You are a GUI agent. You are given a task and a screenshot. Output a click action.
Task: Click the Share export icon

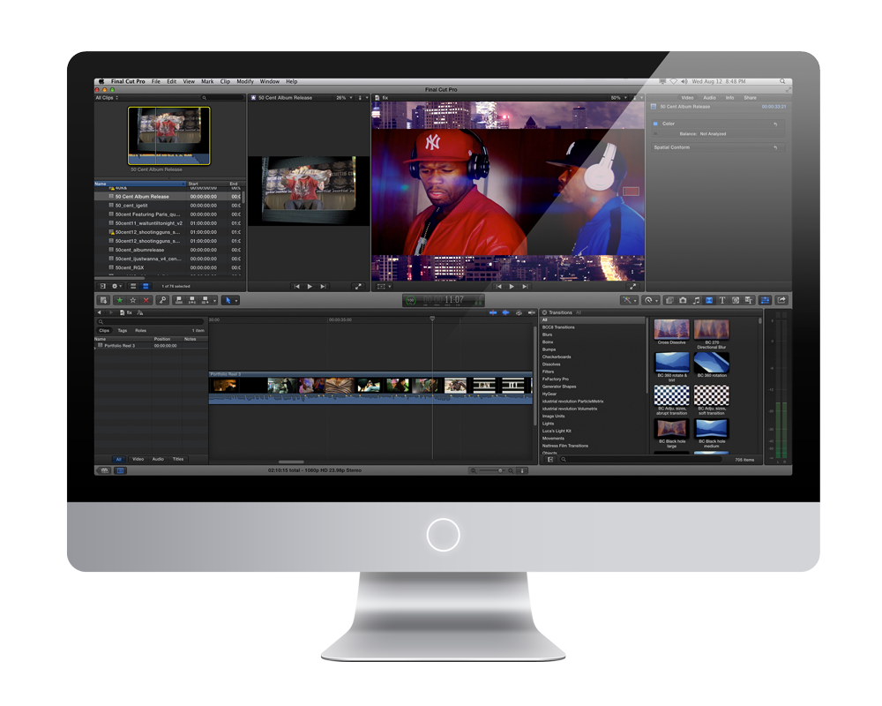(x=781, y=301)
